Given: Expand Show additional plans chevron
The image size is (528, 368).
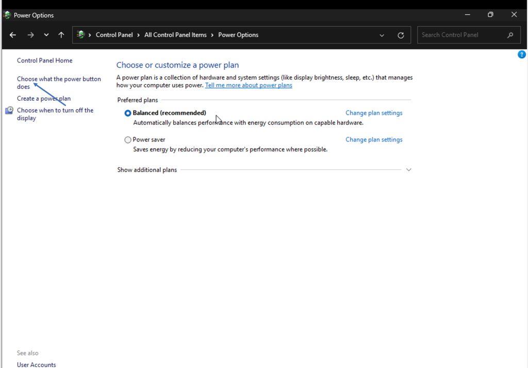Looking at the screenshot, I should click(408, 169).
